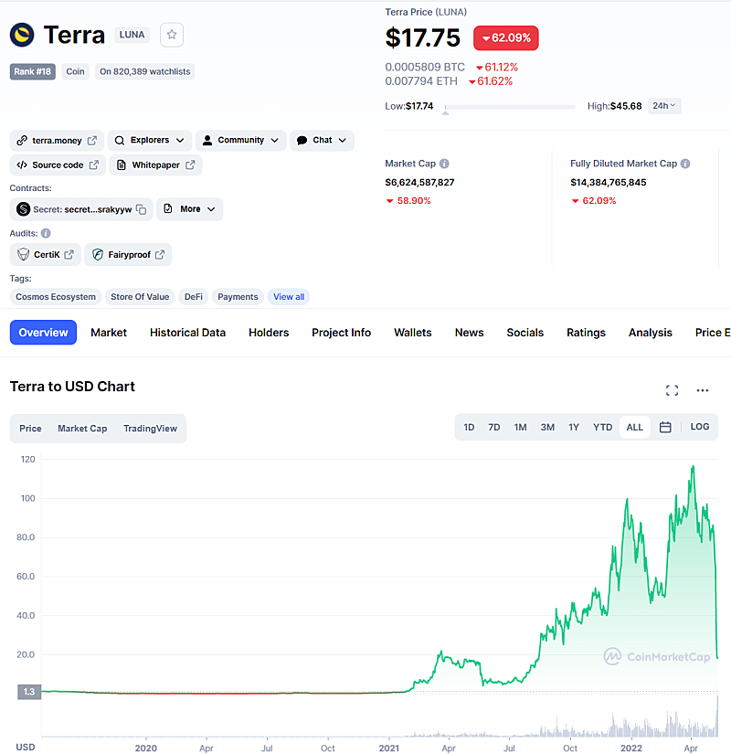This screenshot has height=754, width=731.
Task: Click the 1.3 starting price marker on chart axis
Action: coord(29,692)
